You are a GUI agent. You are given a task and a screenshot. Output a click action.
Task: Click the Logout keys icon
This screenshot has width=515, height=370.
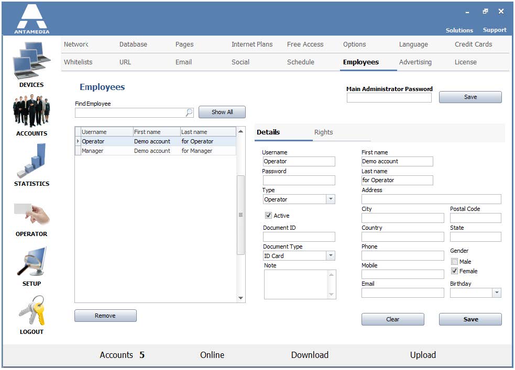point(31,310)
